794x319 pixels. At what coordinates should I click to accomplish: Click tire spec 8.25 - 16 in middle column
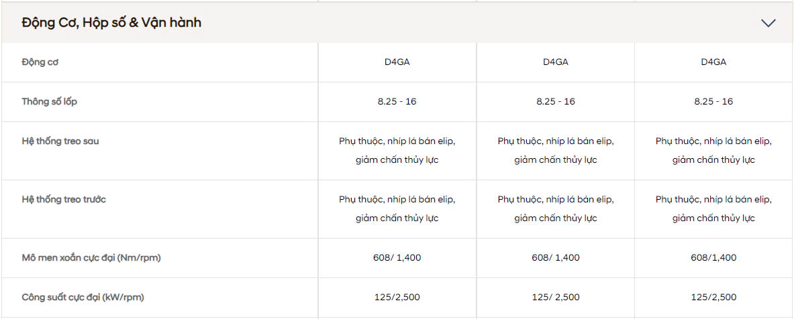pos(555,102)
